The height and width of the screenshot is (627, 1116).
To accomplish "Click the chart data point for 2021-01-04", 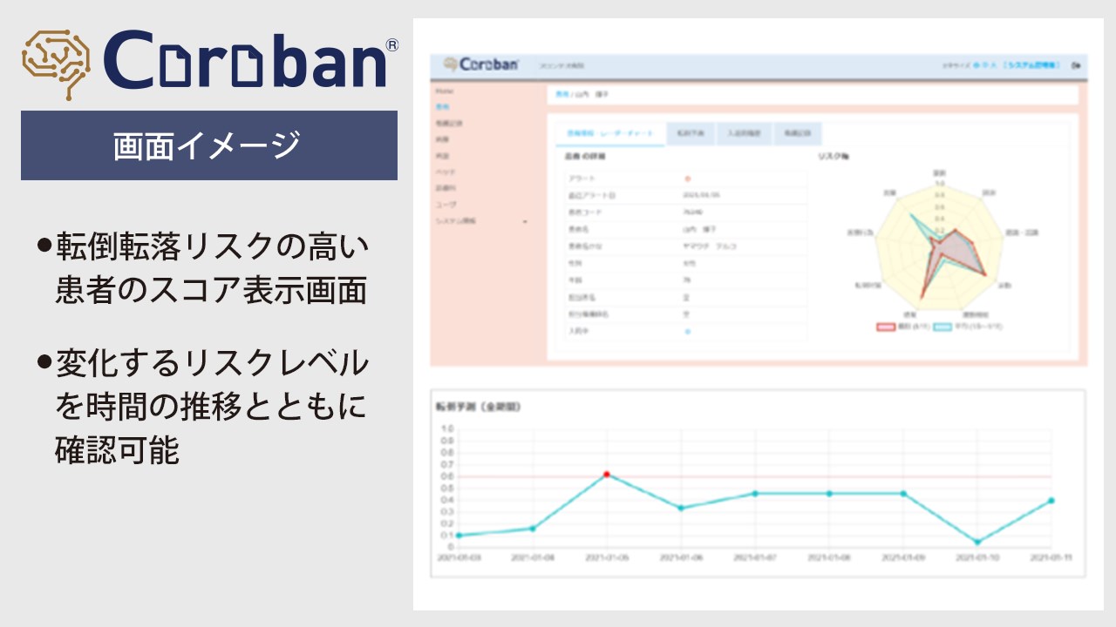I will [x=532, y=529].
